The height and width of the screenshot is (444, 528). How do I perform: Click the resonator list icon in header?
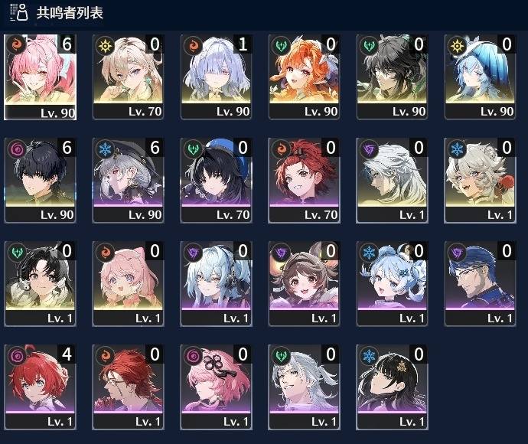pos(19,12)
